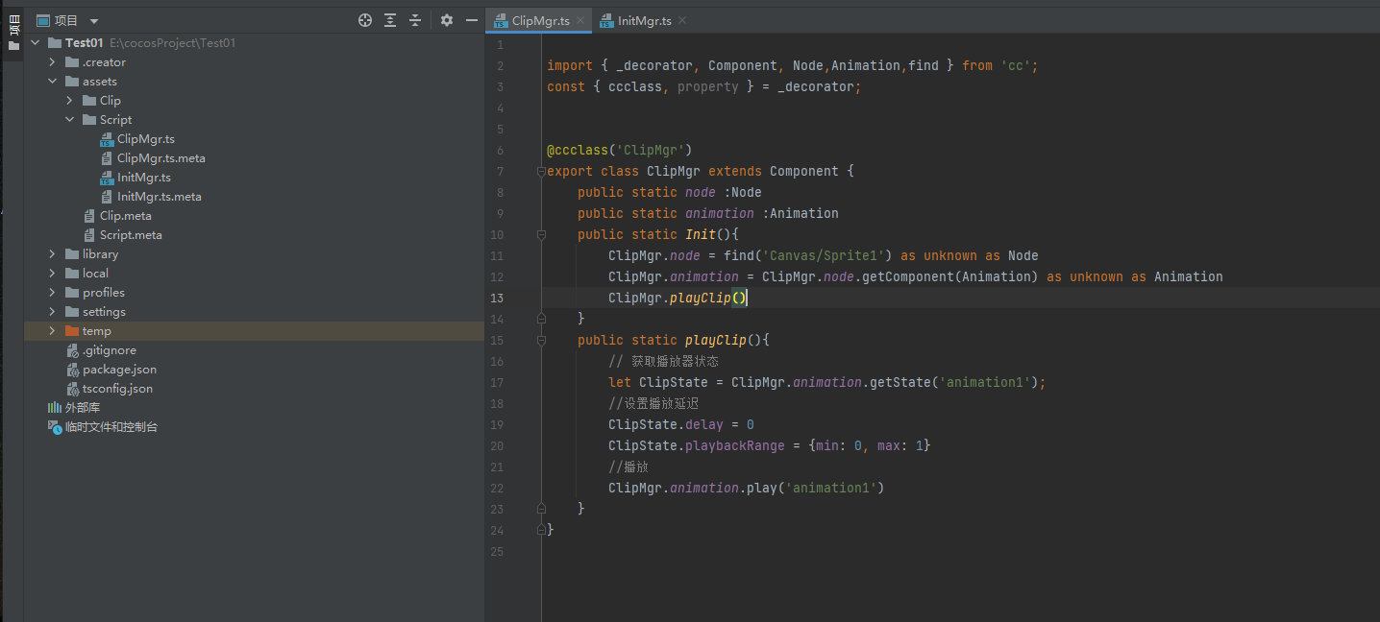Expand the Clip folder
This screenshot has height=622, width=1380.
coord(70,101)
